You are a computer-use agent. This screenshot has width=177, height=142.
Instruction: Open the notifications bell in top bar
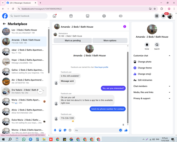(x=164, y=16)
